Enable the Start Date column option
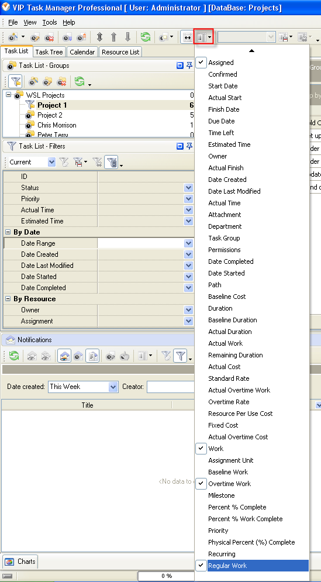Screen dimensions: 321x582 [x=223, y=86]
